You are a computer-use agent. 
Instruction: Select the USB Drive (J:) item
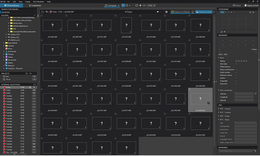point(15,40)
